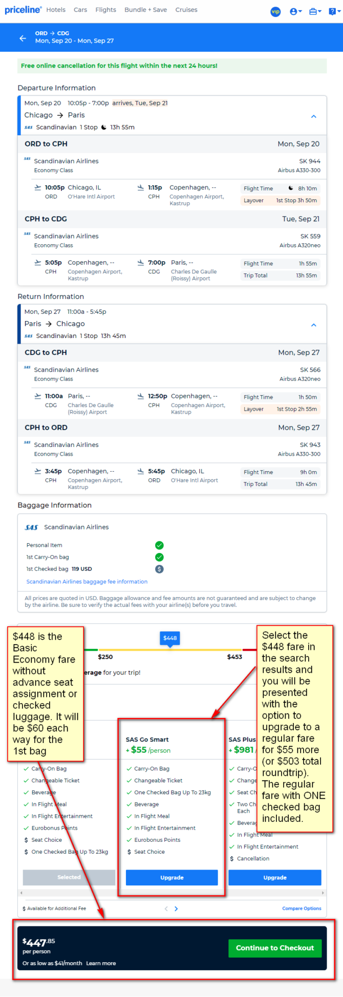This screenshot has height=997, width=343.
Task: Click the priceline logo
Action: 23,10
